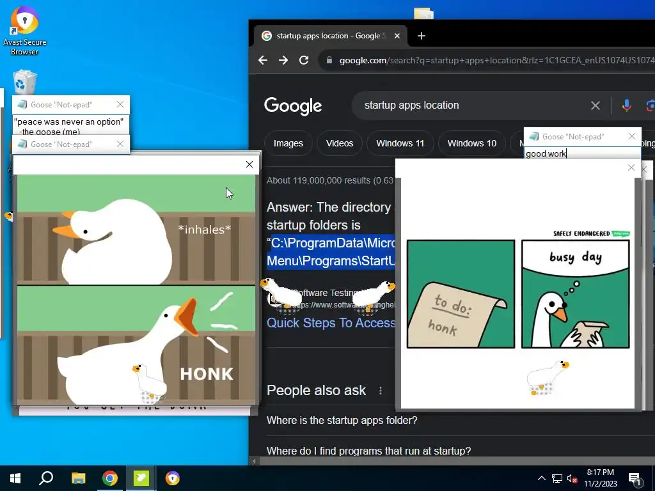Click the About 119,000,000 results text
The image size is (655, 491).
pyautogui.click(x=330, y=181)
